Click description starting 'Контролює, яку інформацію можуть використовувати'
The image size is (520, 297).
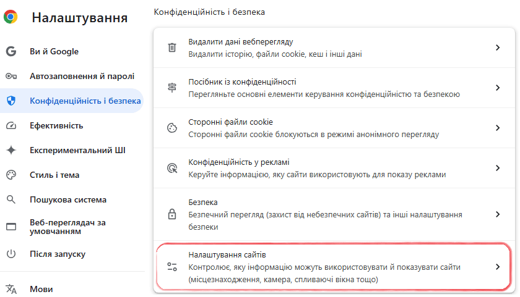pos(324,273)
